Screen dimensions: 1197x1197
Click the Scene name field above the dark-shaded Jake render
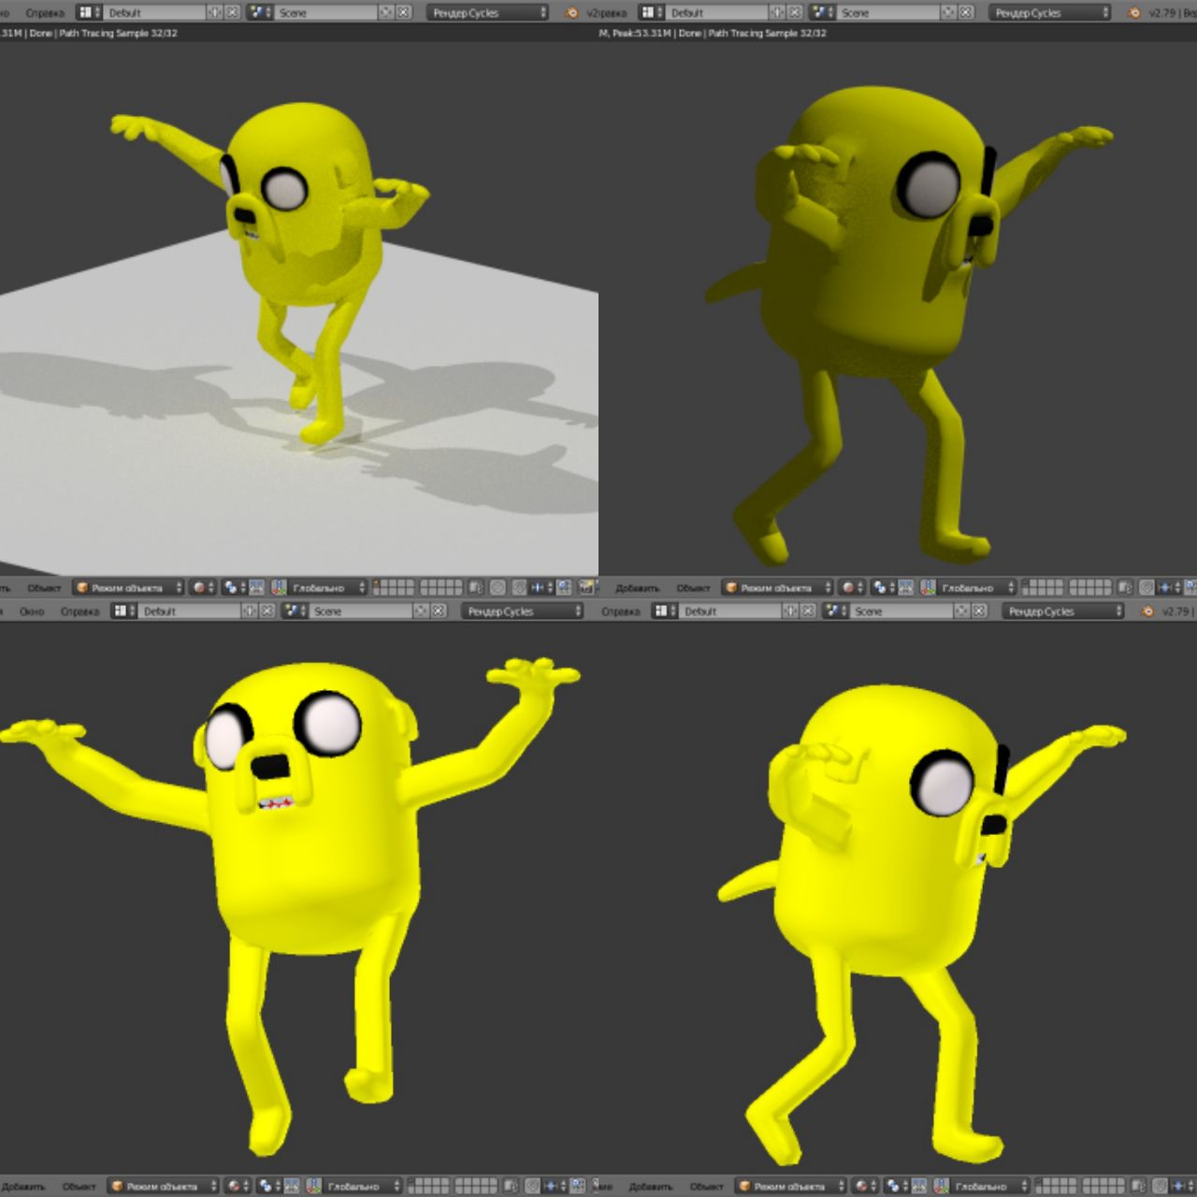(x=888, y=13)
